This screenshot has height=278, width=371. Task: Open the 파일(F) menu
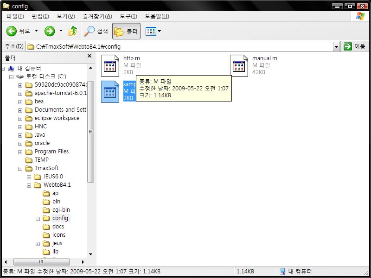pos(15,16)
